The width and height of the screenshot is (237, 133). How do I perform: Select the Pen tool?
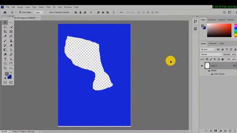11,55
